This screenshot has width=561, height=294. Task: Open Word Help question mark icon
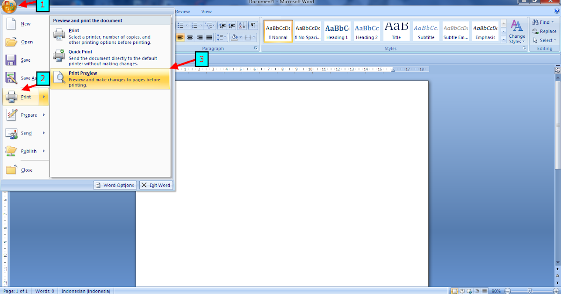(556, 11)
